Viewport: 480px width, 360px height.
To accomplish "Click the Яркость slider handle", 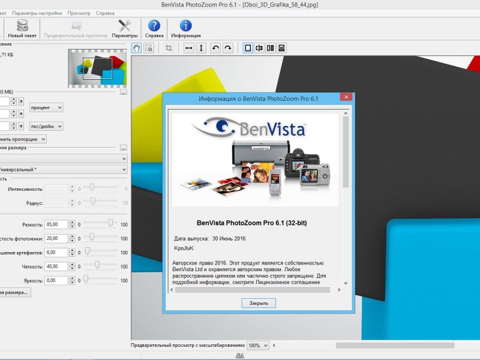I will click(x=86, y=278).
